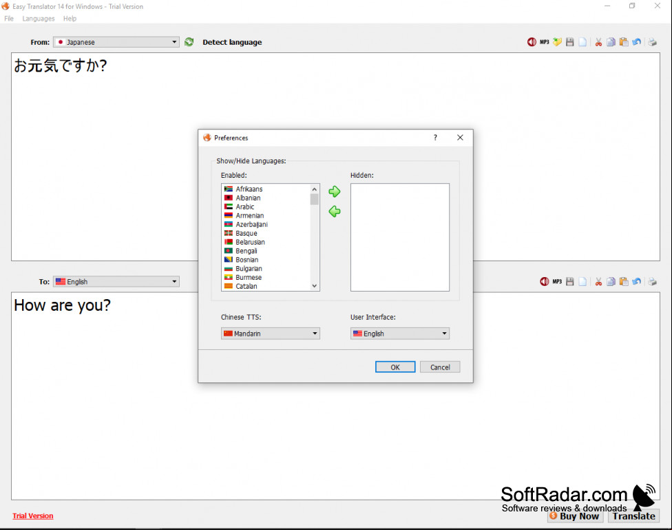This screenshot has height=530, width=672.
Task: Expand the Chinese TTS Mandarin dropdown
Action: pos(271,334)
